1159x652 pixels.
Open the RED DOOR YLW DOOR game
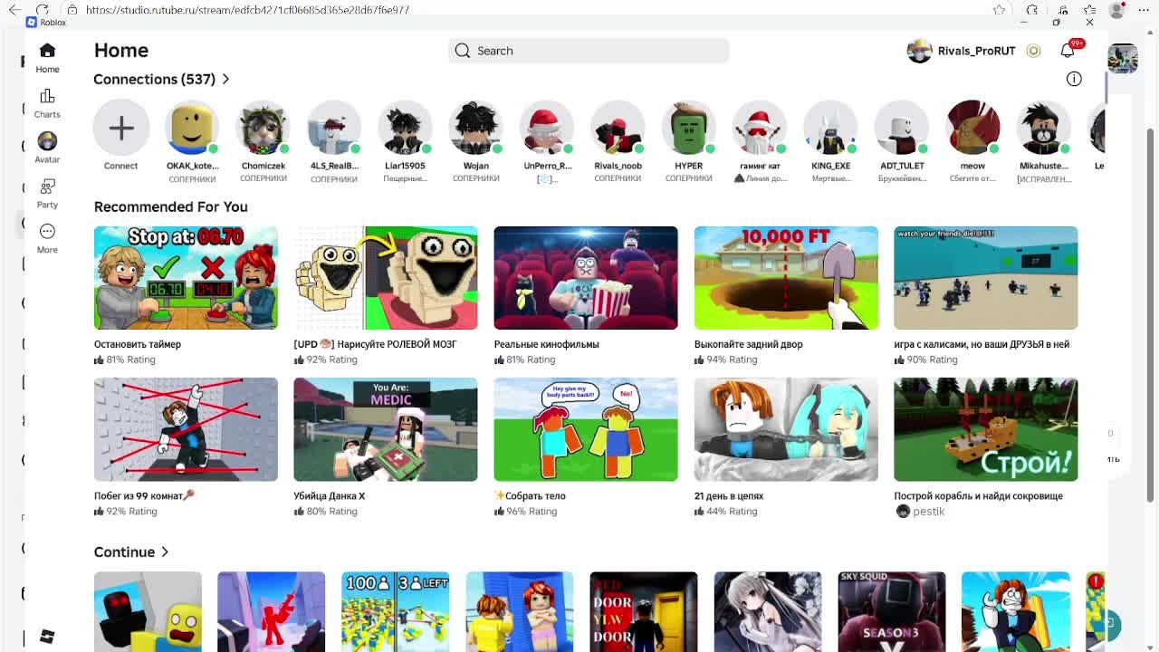pos(644,611)
